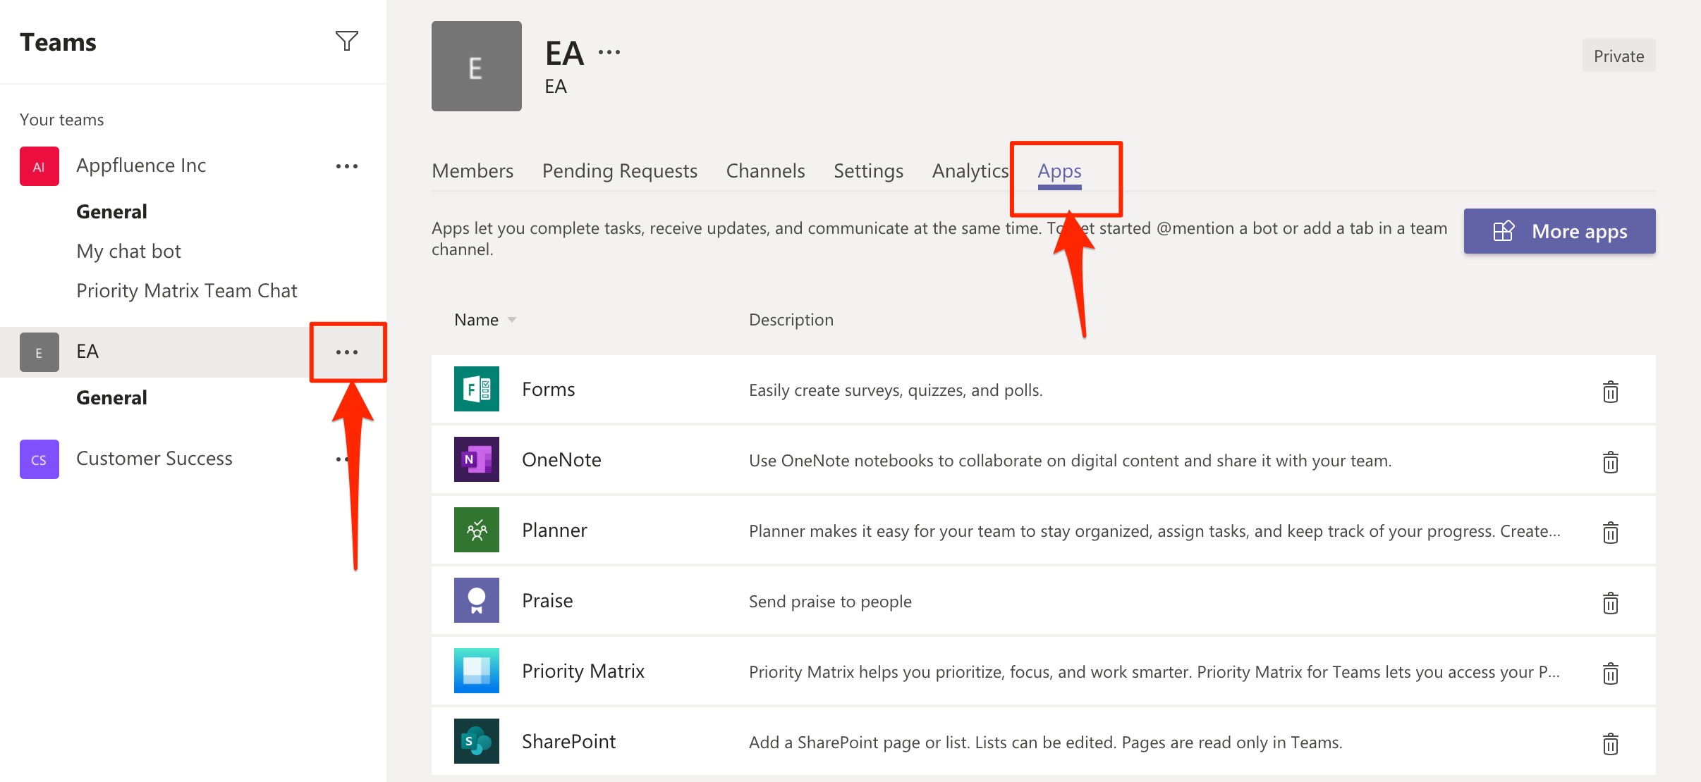1701x782 pixels.
Task: Delete the Forms app via trash icon
Action: click(1610, 392)
